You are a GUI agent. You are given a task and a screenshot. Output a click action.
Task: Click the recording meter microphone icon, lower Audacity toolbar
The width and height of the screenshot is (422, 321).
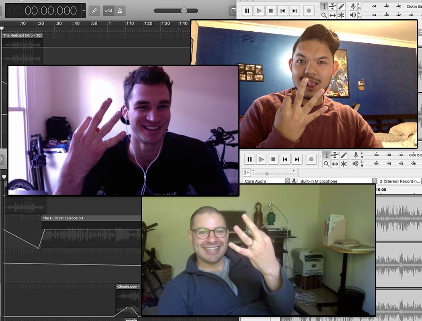[x=356, y=155]
